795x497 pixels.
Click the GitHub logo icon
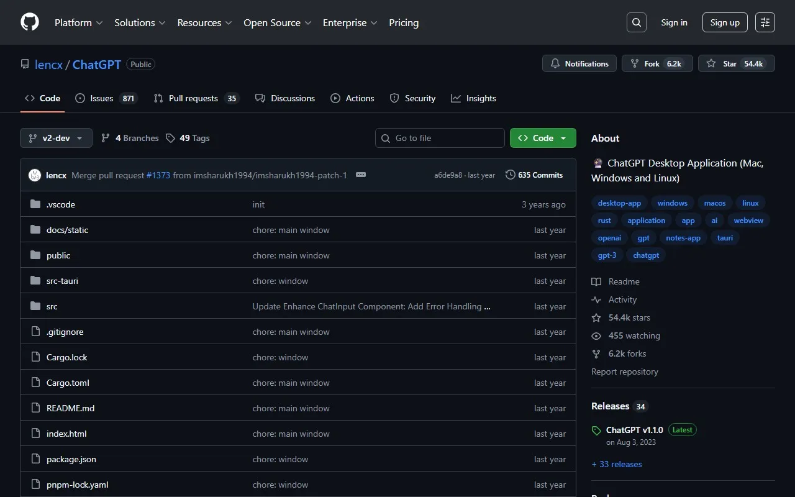30,22
